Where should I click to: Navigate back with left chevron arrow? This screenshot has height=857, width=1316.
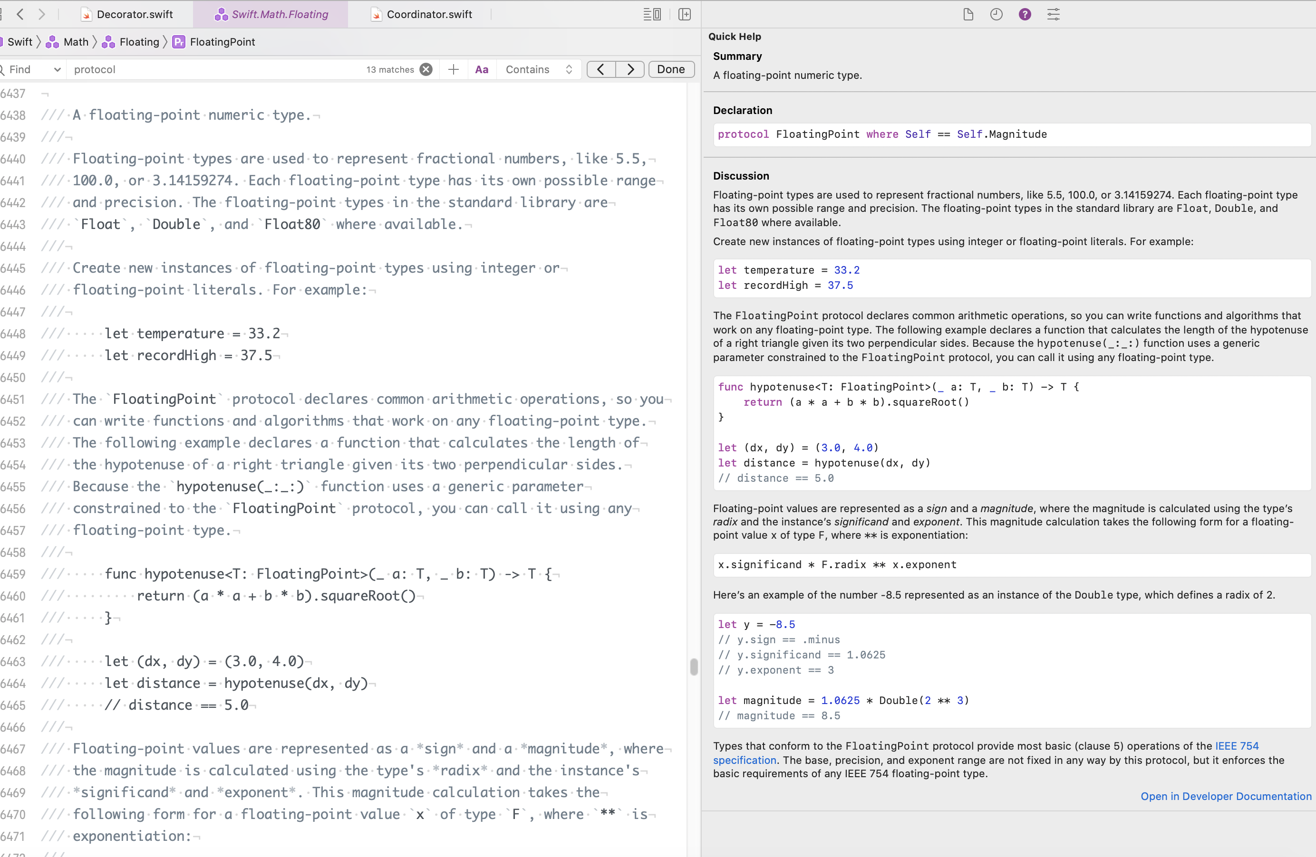pos(20,14)
